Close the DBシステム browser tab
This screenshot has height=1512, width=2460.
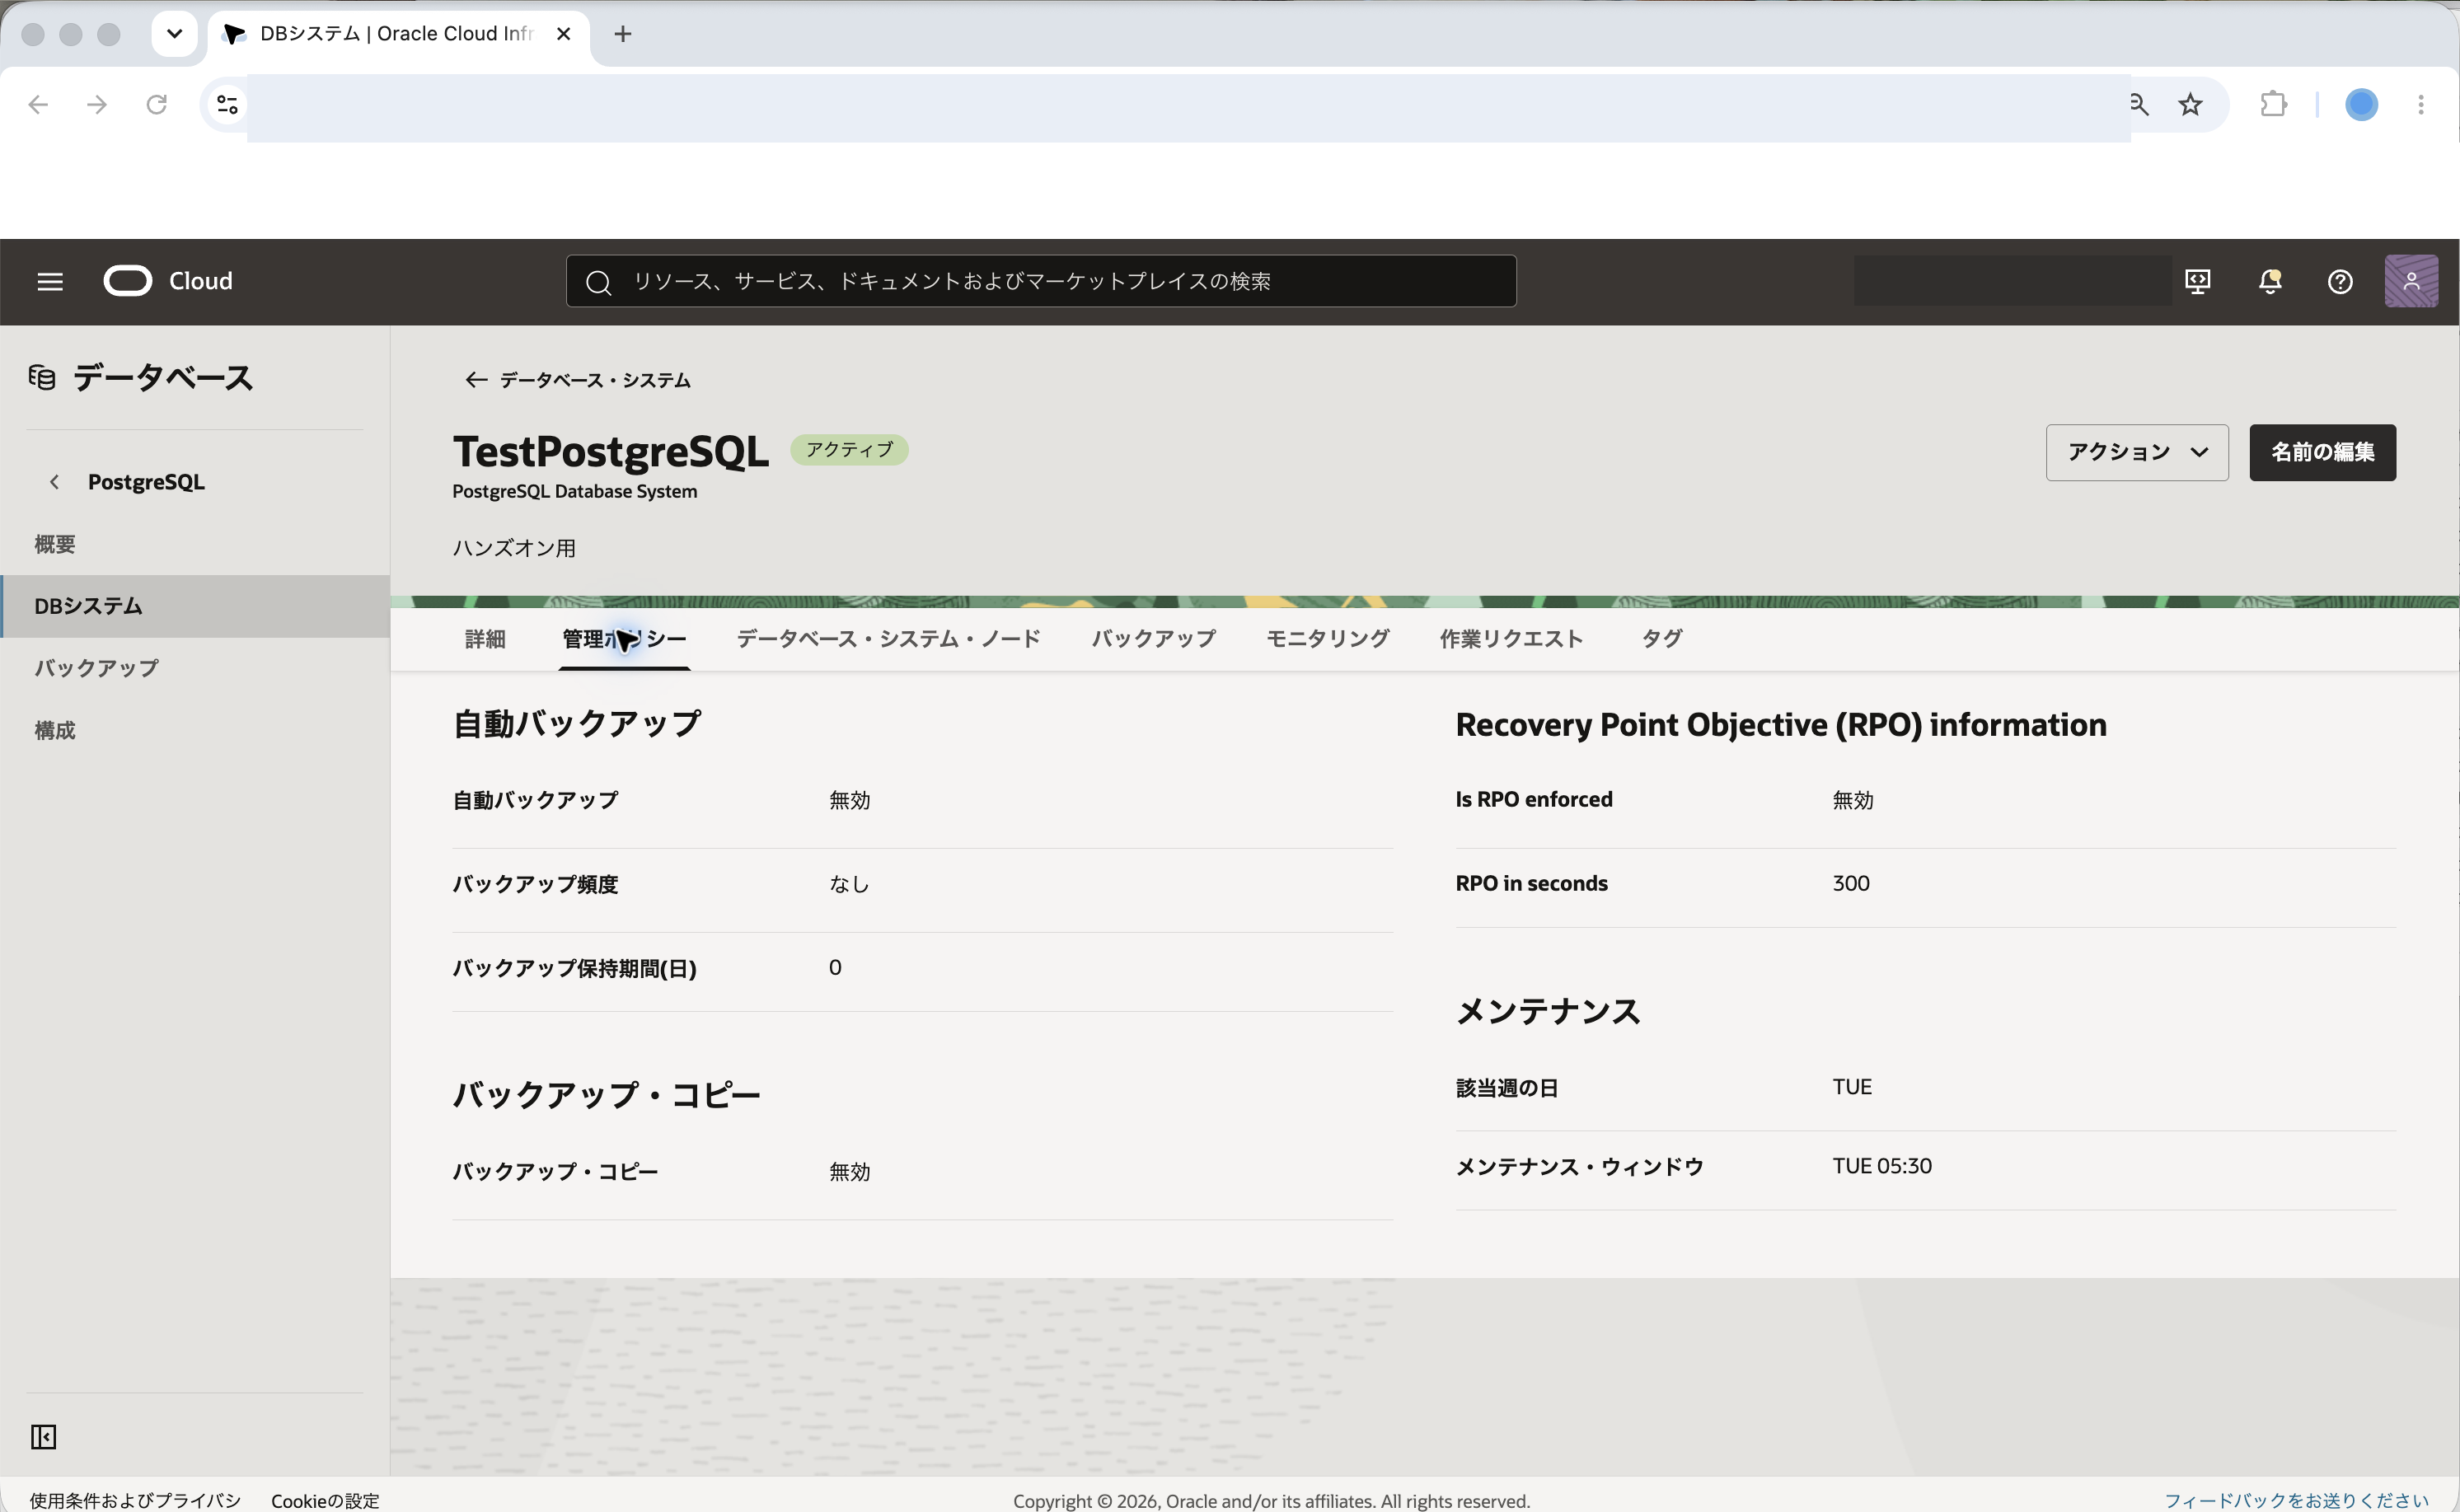pos(563,34)
